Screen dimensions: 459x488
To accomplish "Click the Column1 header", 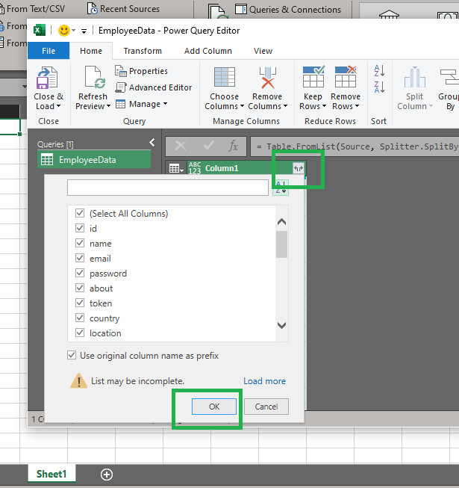I will tap(247, 168).
